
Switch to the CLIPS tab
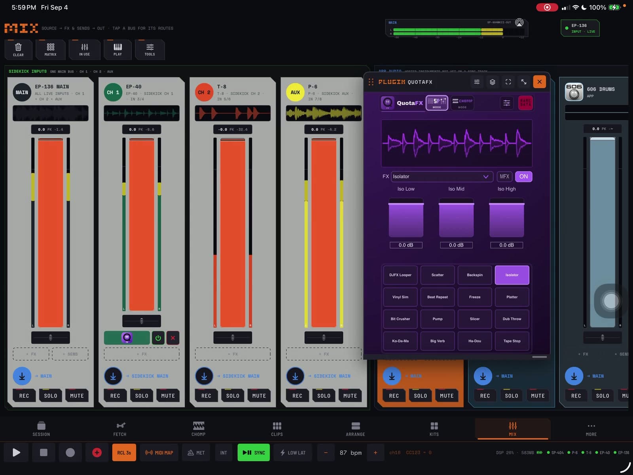tap(277, 429)
